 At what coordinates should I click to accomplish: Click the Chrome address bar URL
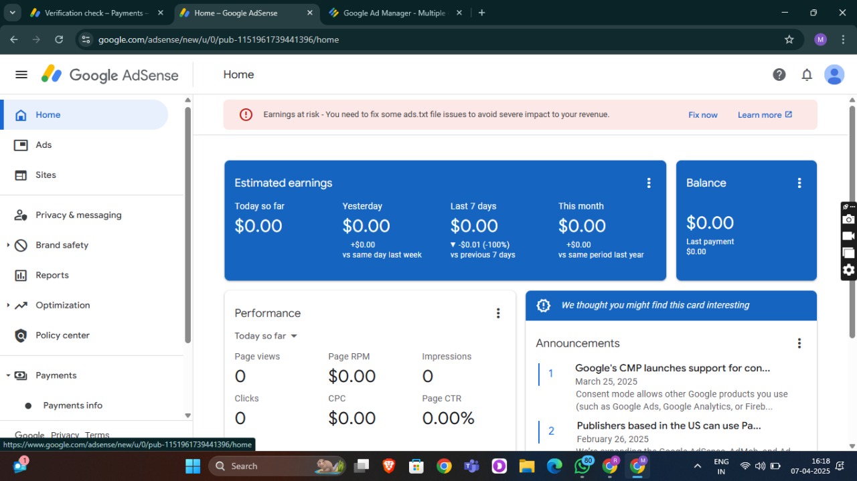218,39
